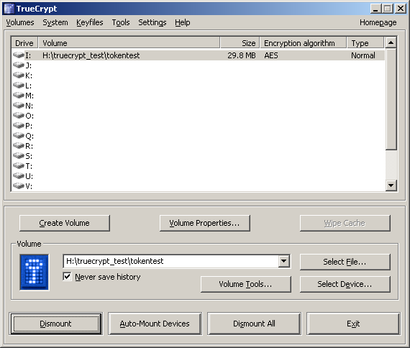Click the TrueCrypt title bar icon
This screenshot has height=348, width=410.
pos(9,9)
